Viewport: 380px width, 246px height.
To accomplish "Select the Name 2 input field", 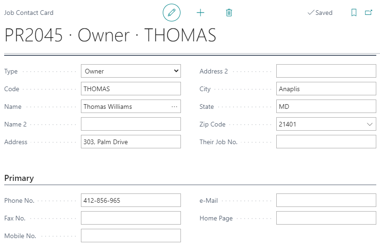I will (x=131, y=124).
